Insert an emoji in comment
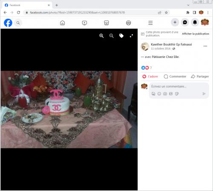Screen dimensions: 213x191 coord(159,94)
